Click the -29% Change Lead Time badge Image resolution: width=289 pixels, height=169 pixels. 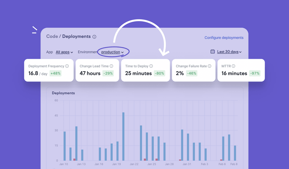[x=108, y=73]
